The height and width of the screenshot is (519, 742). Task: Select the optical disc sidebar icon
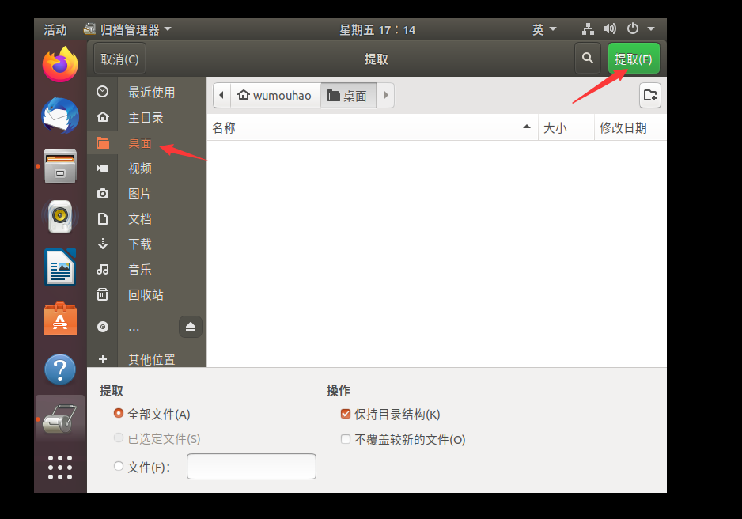click(103, 327)
